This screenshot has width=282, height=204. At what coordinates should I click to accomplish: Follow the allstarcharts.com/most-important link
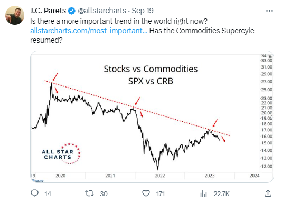point(89,31)
